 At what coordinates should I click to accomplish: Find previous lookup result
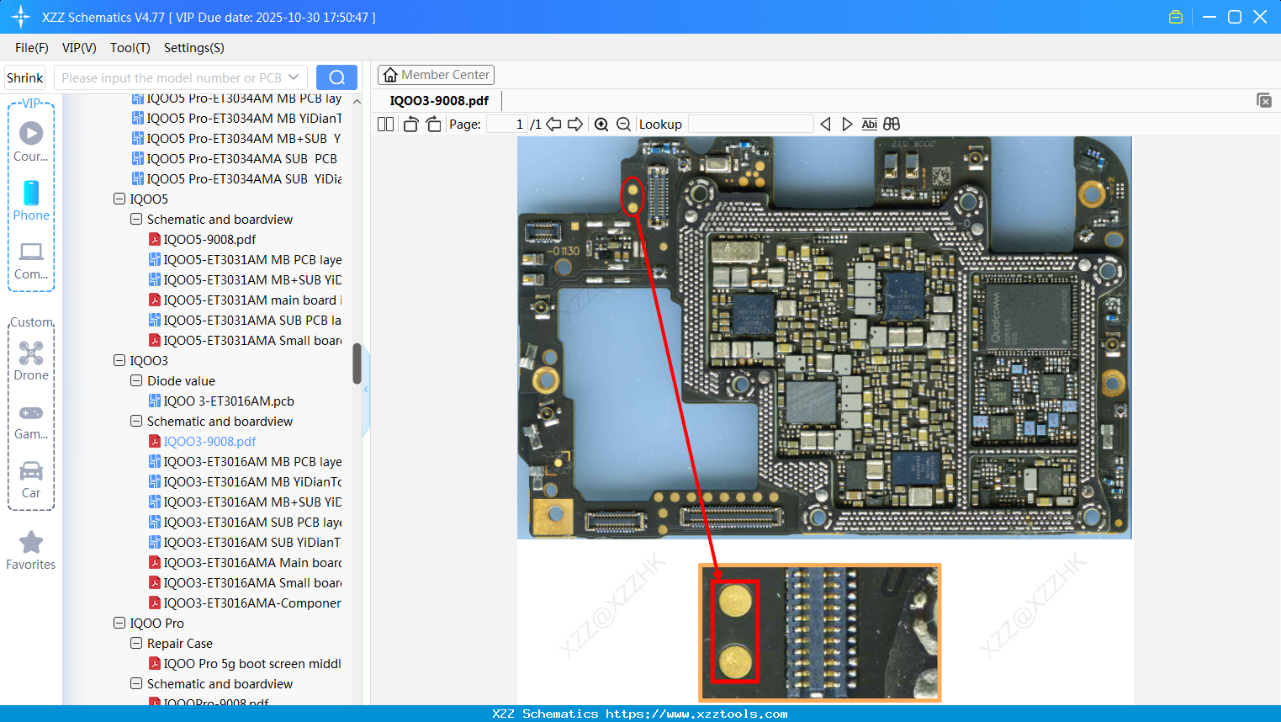tap(825, 124)
